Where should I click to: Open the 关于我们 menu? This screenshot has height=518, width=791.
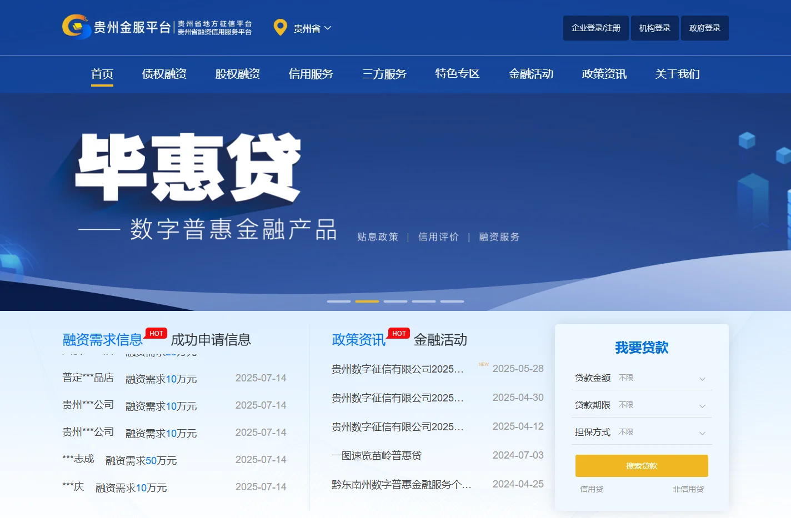(678, 74)
